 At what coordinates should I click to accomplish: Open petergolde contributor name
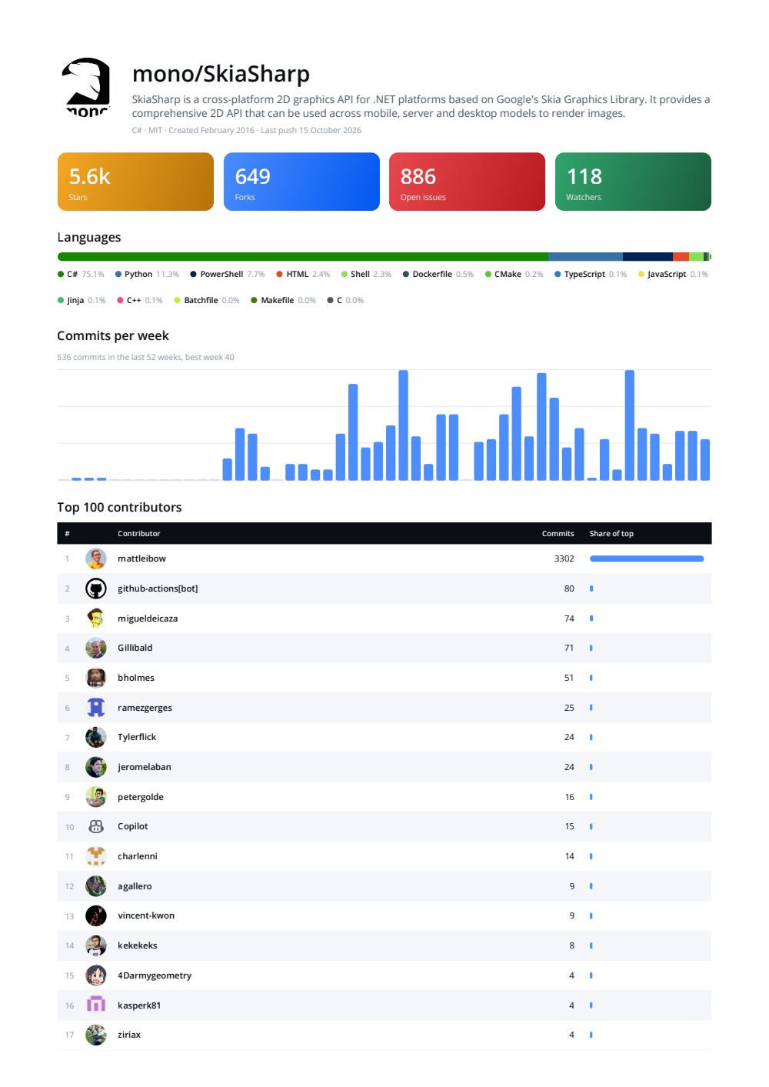(x=141, y=797)
